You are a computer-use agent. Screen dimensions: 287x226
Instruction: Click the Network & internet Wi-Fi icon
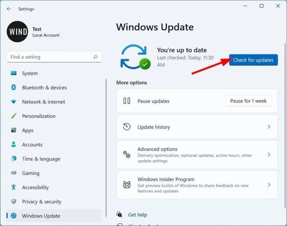pyautogui.click(x=14, y=102)
